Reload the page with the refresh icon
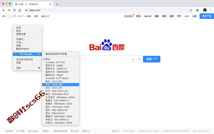Screen dimensions: 214x134 tap(14, 10)
